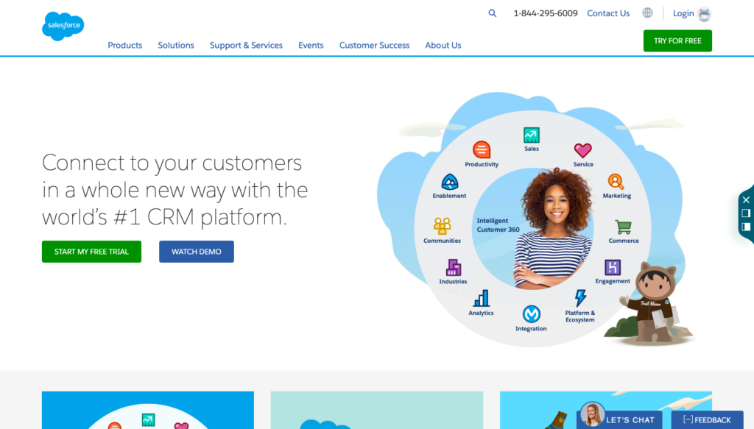Select the Integration MuleSoft icon
Viewport: 754px width, 429px height.
(x=532, y=314)
